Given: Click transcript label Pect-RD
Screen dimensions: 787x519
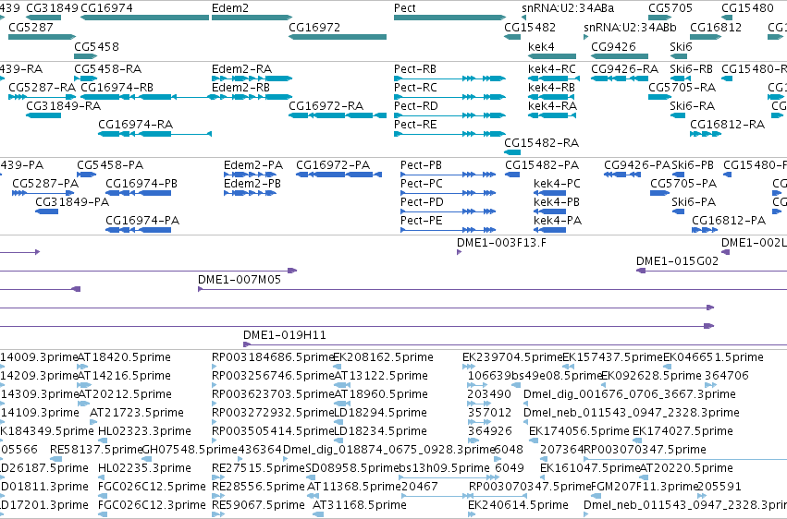Looking at the screenshot, I should click(415, 105).
